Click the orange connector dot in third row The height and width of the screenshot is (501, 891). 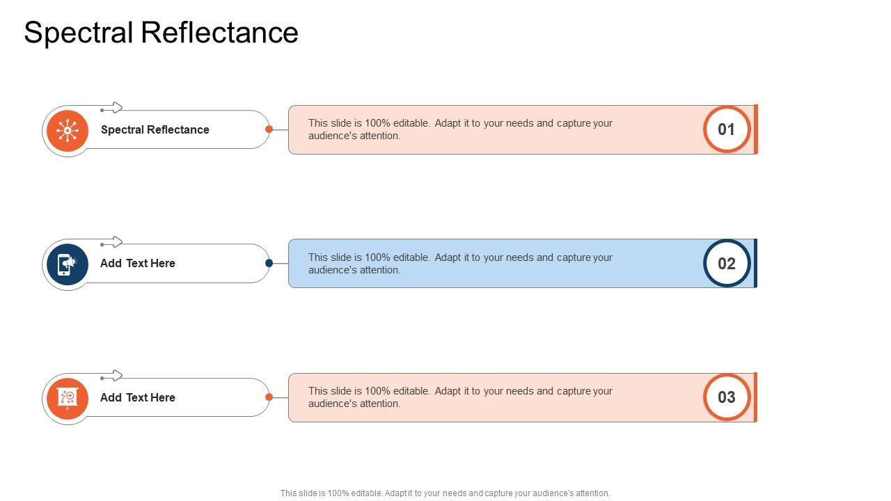click(269, 397)
